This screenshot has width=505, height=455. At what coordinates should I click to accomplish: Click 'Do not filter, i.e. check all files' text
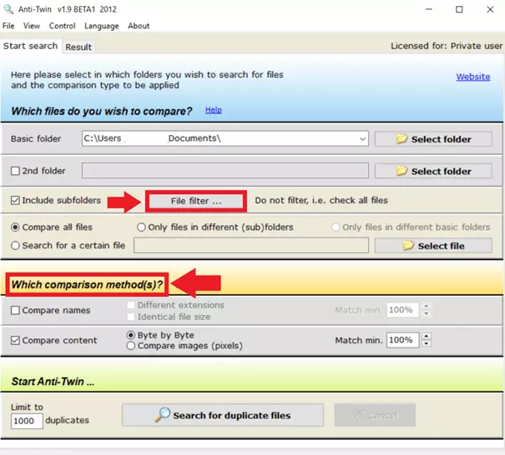point(321,200)
